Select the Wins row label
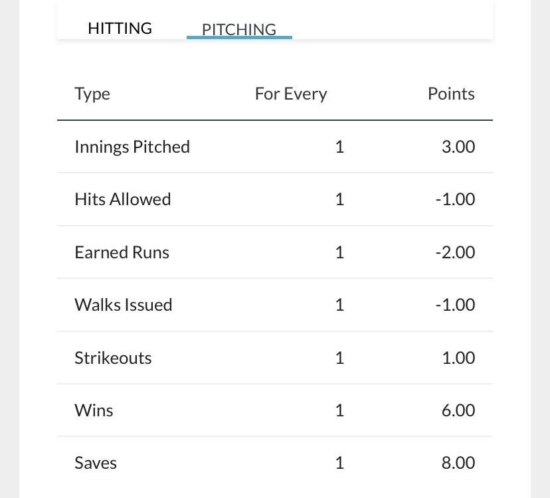Image resolution: width=550 pixels, height=498 pixels. (x=94, y=410)
